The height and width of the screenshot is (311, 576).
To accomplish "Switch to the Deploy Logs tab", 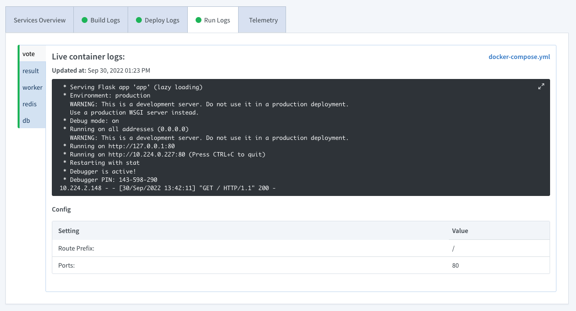I will [x=157, y=20].
